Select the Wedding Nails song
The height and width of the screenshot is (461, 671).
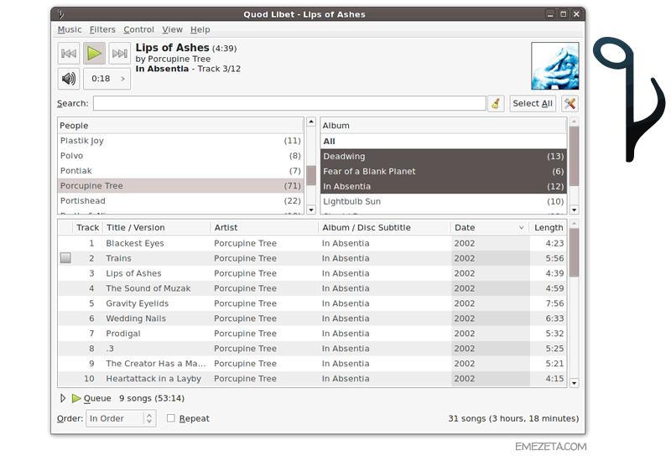tap(312, 319)
